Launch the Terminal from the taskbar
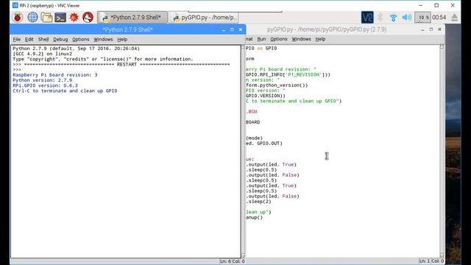The height and width of the screenshot is (265, 471). point(60,18)
